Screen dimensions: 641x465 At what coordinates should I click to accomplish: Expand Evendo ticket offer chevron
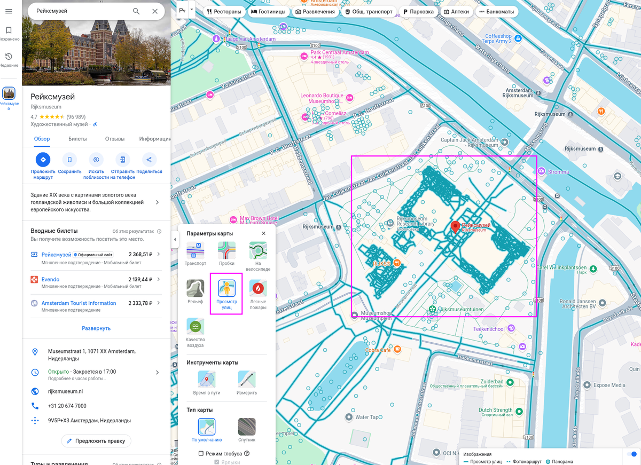coord(158,279)
